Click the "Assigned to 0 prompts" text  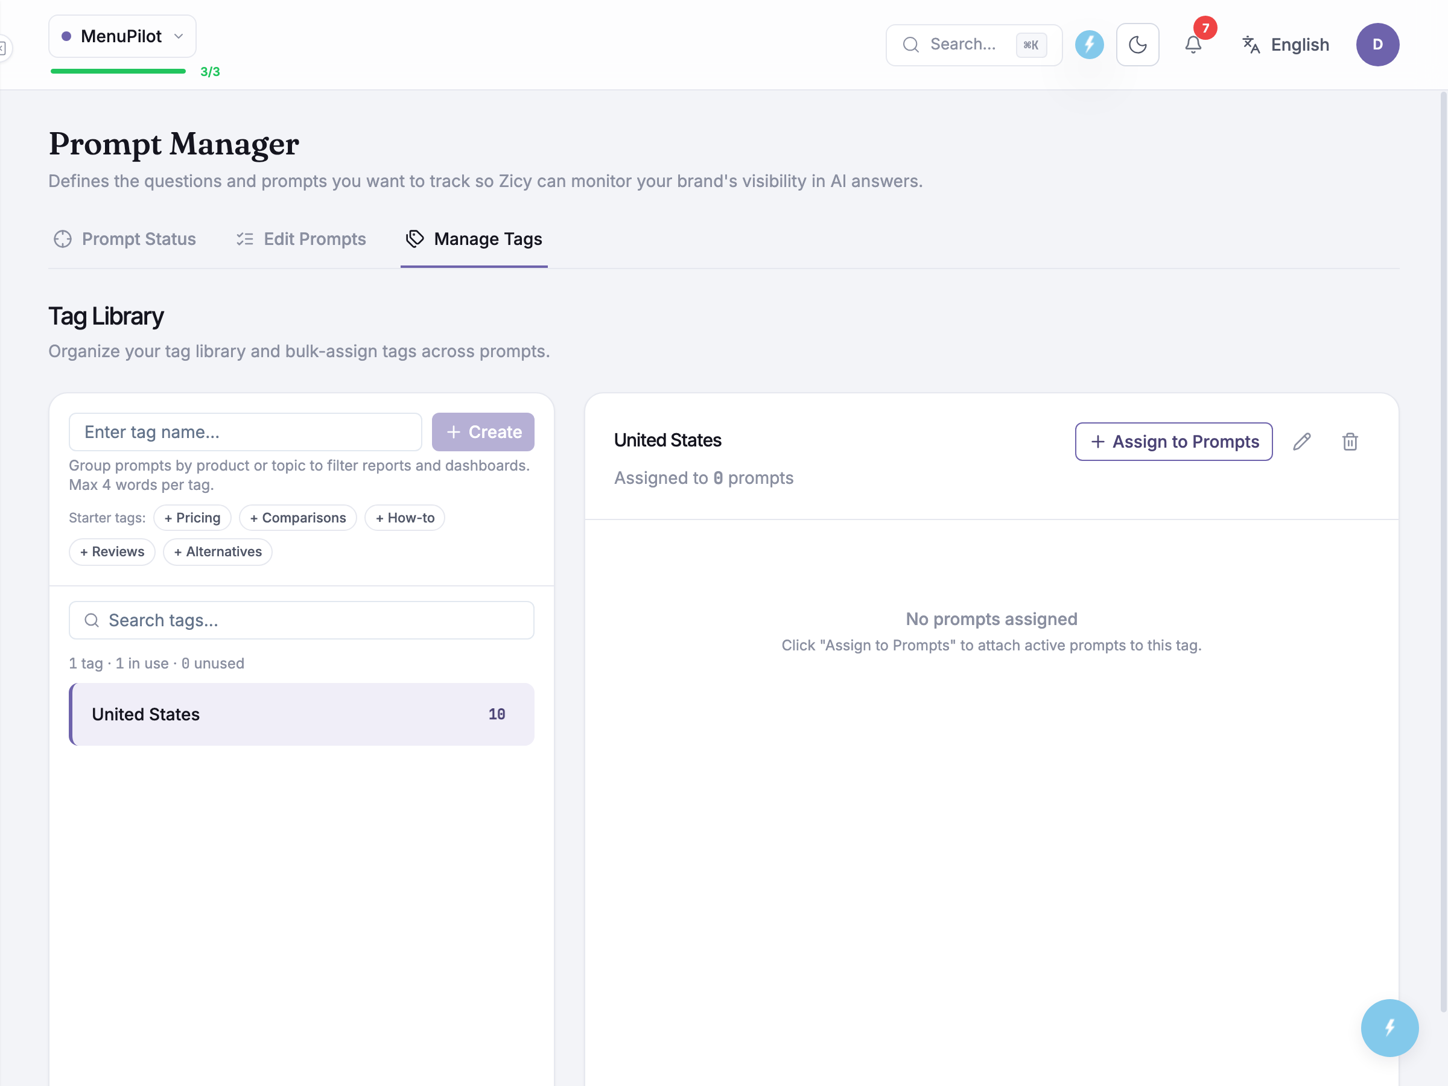[x=703, y=478]
